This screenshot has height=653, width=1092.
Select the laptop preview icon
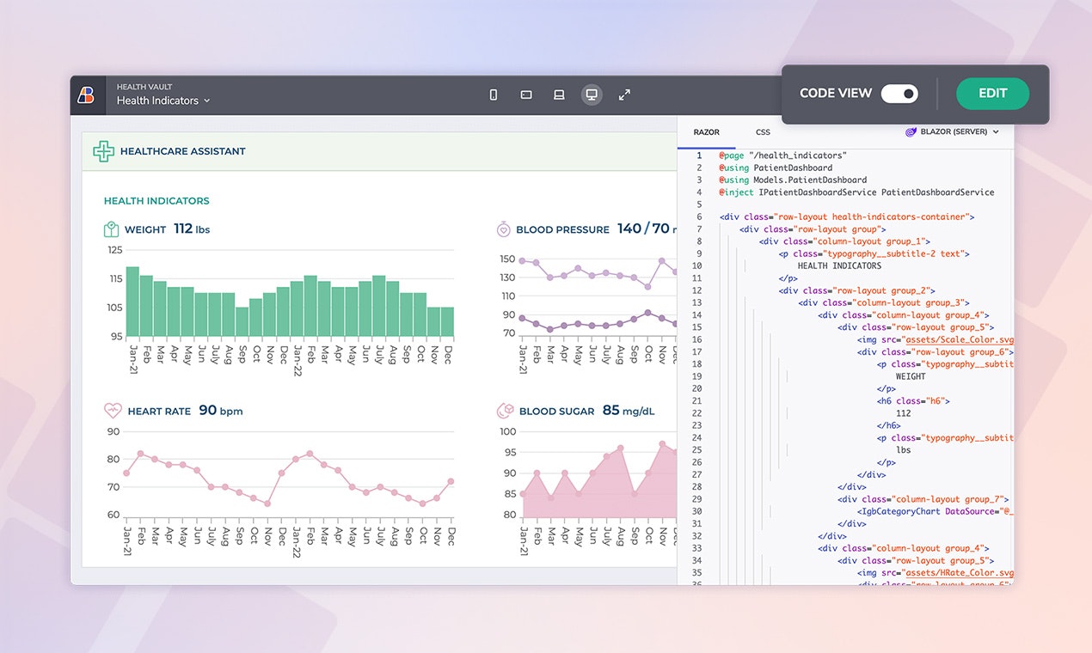click(559, 95)
